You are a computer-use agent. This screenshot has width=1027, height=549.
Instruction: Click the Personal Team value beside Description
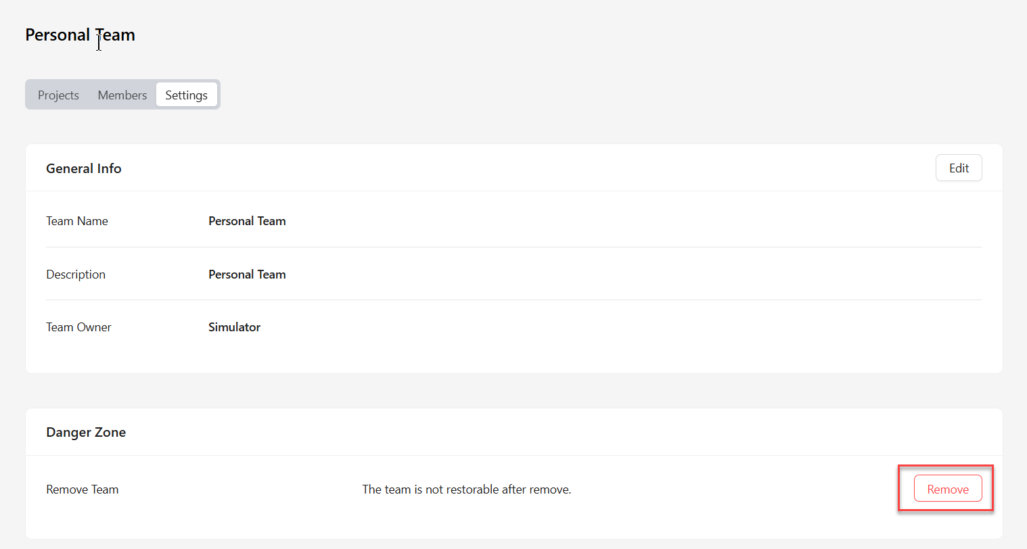247,274
